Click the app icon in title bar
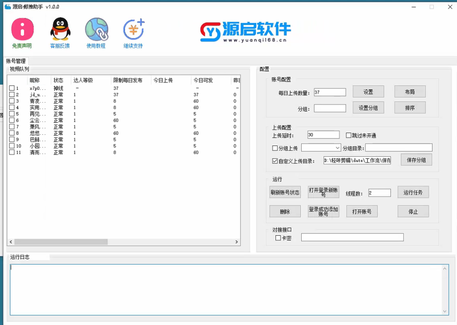The width and height of the screenshot is (457, 325). [x=7, y=7]
